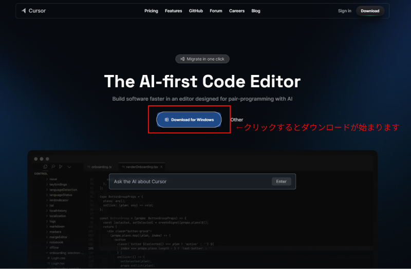The height and width of the screenshot is (269, 411).
Task: Close the renderOnboarding.tsx tab with its X
Action: pyautogui.click(x=162, y=167)
